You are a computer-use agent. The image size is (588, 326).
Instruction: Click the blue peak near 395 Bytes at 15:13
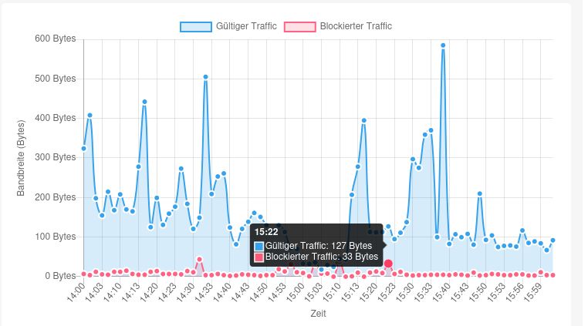tap(363, 120)
